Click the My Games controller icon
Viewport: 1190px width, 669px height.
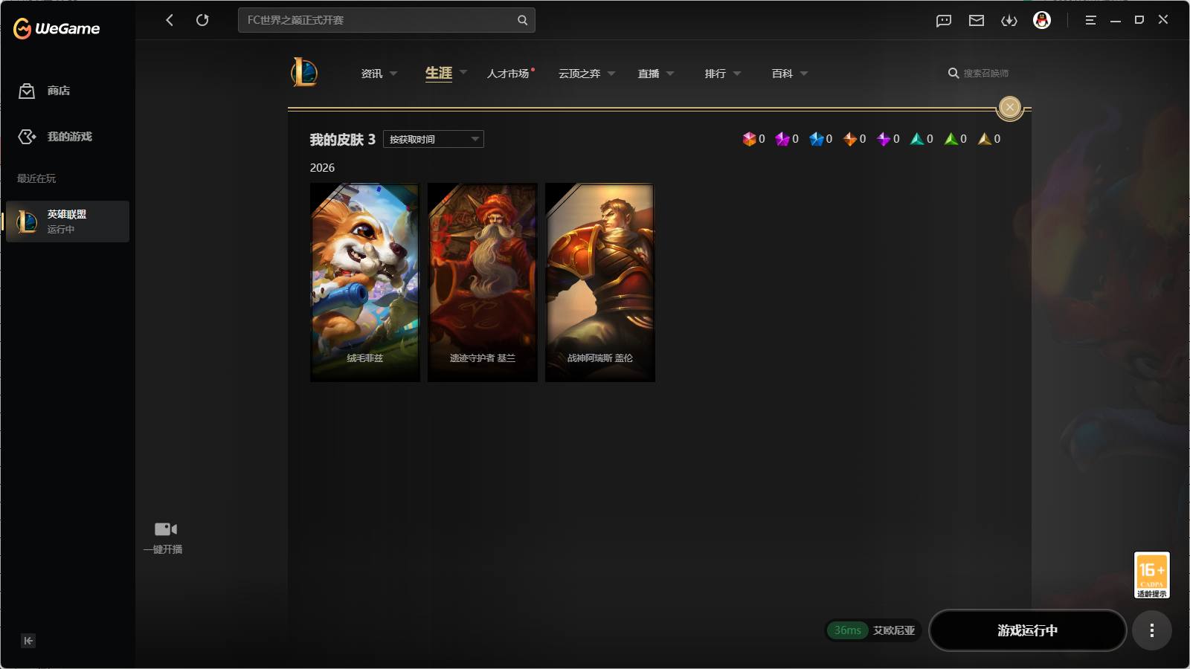[x=27, y=137]
